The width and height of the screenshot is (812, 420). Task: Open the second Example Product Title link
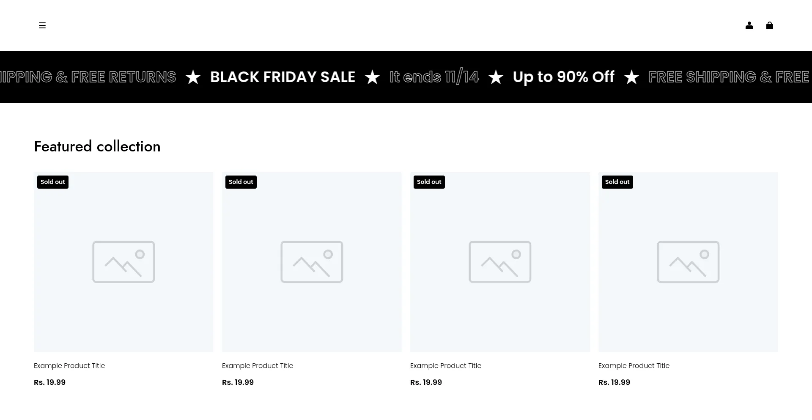(258, 365)
